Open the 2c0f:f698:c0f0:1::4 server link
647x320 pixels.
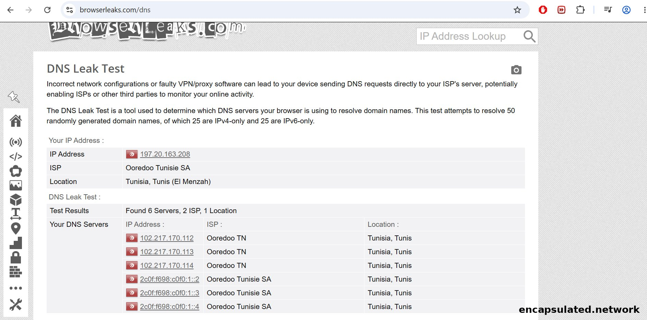[x=169, y=307]
